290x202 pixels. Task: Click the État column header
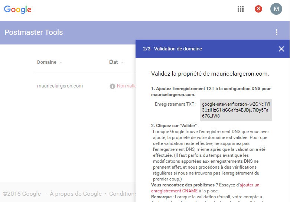(113, 62)
